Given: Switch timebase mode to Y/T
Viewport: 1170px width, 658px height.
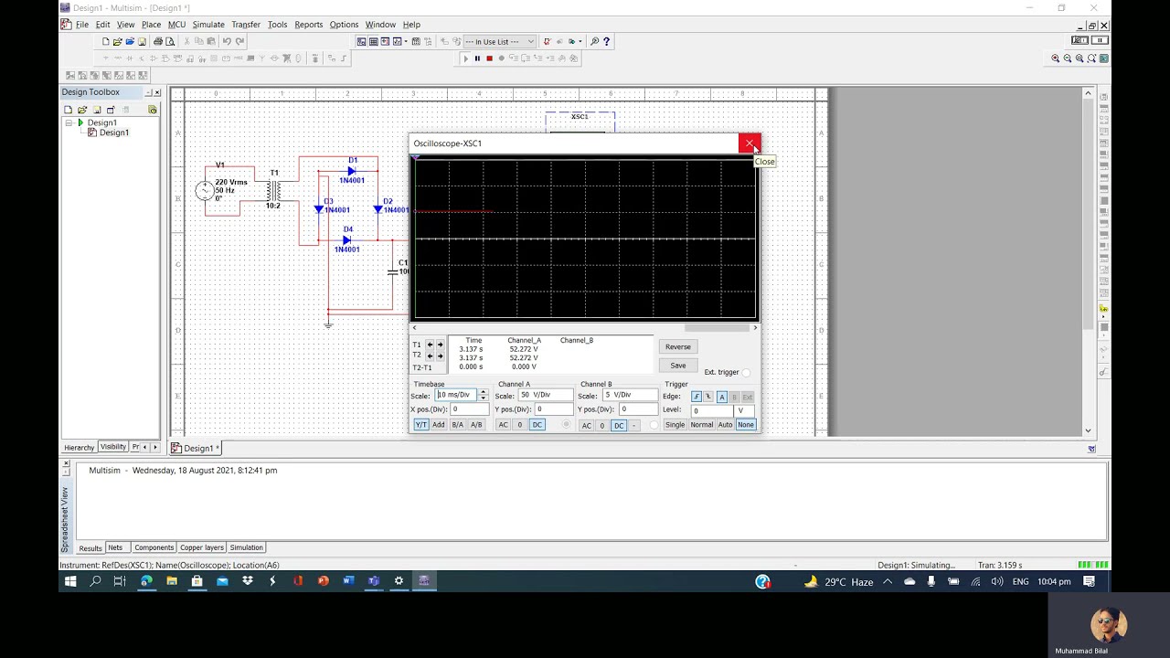Looking at the screenshot, I should (x=421, y=425).
